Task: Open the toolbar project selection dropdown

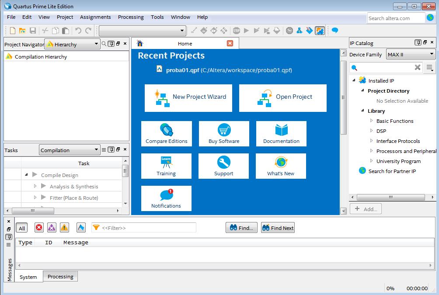Action: coord(143,31)
